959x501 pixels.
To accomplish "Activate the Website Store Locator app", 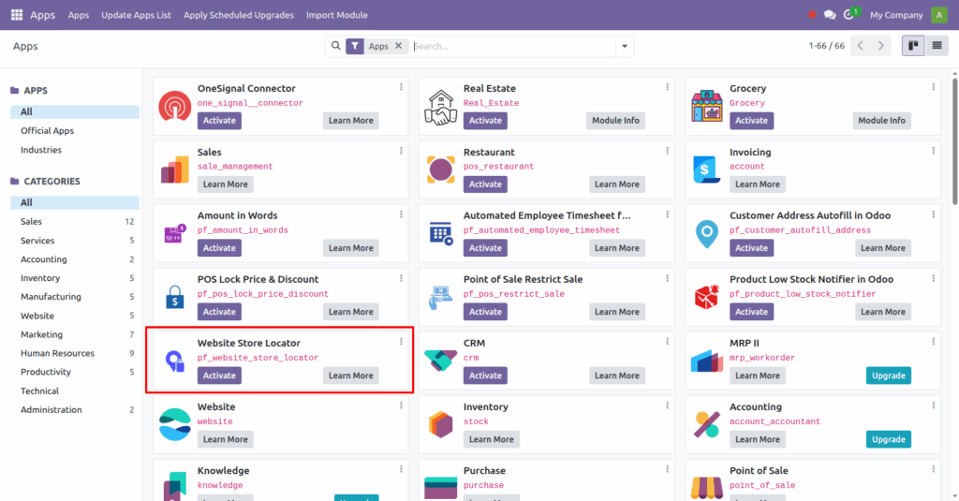I will click(219, 376).
